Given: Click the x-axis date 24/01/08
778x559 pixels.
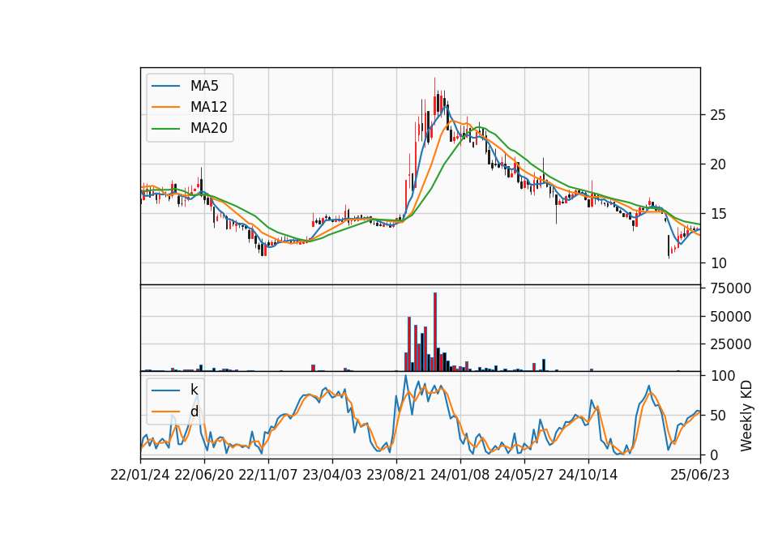Looking at the screenshot, I should (x=460, y=475).
